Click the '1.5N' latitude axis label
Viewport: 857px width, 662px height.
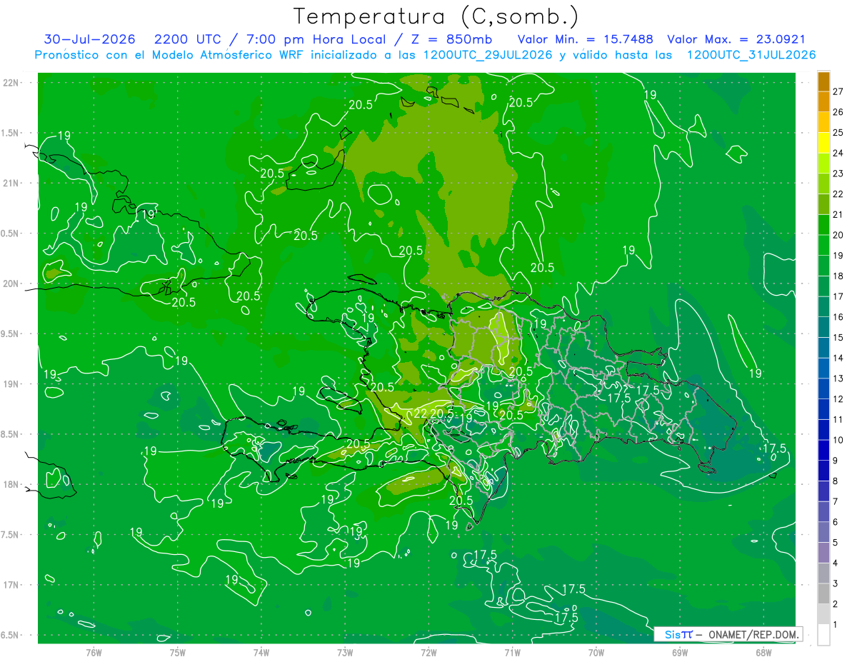(10, 133)
